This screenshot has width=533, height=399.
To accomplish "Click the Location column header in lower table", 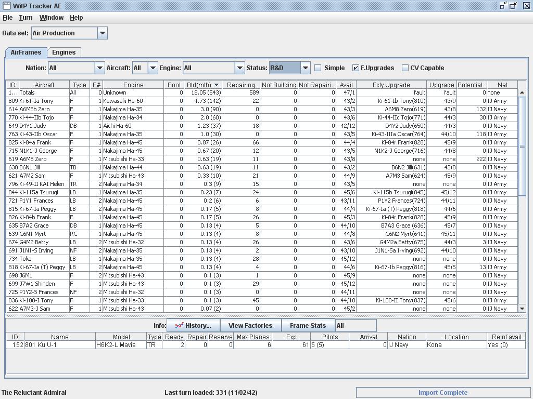I will pyautogui.click(x=456, y=337).
